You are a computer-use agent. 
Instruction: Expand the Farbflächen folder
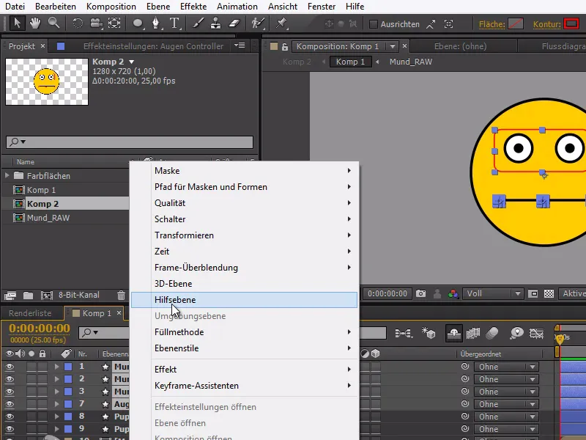[7, 175]
